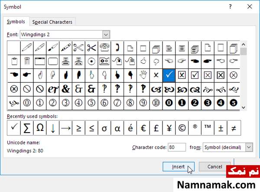Select the telephone symbol in the grid
The width and height of the screenshot is (260, 192).
104,48
